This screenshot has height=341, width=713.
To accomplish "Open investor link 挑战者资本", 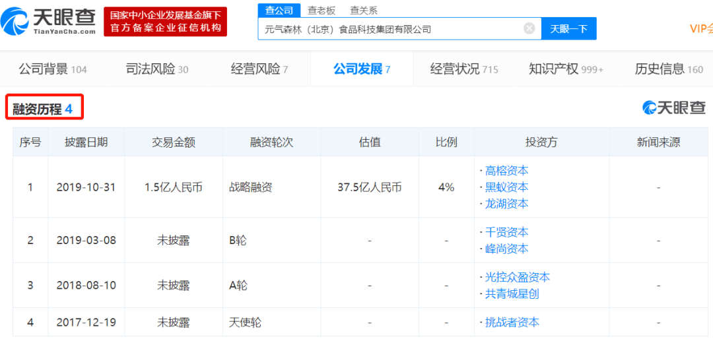I will pyautogui.click(x=512, y=323).
